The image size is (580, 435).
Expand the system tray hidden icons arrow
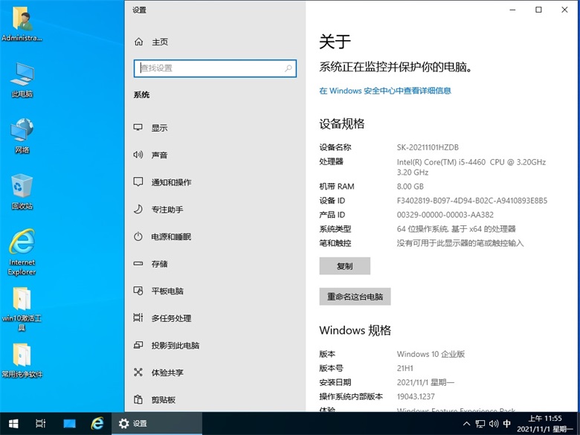(465, 424)
